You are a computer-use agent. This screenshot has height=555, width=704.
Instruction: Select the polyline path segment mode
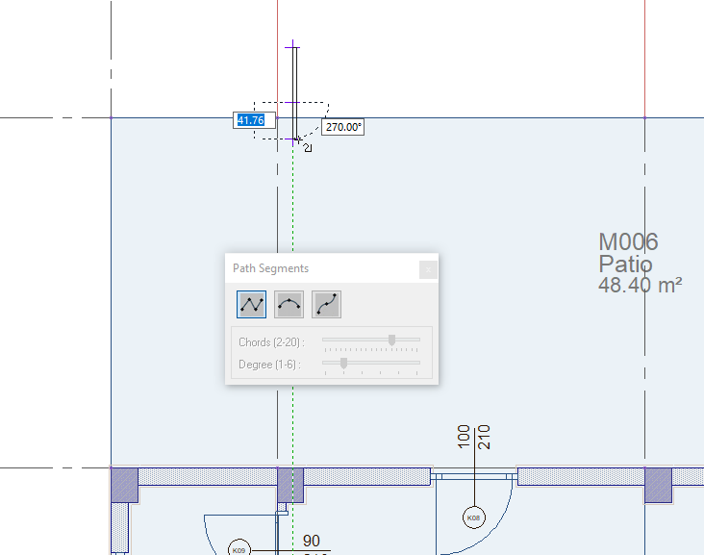pyautogui.click(x=251, y=305)
